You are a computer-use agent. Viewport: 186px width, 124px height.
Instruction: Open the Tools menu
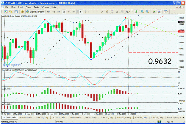[x=36, y=7]
